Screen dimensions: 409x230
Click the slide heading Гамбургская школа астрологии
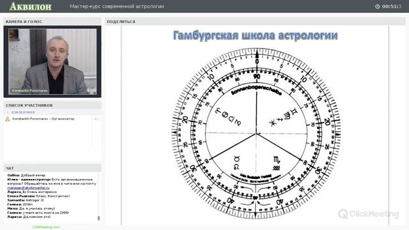coord(256,35)
